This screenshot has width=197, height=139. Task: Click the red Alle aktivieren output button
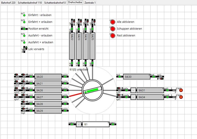(x=113, y=22)
